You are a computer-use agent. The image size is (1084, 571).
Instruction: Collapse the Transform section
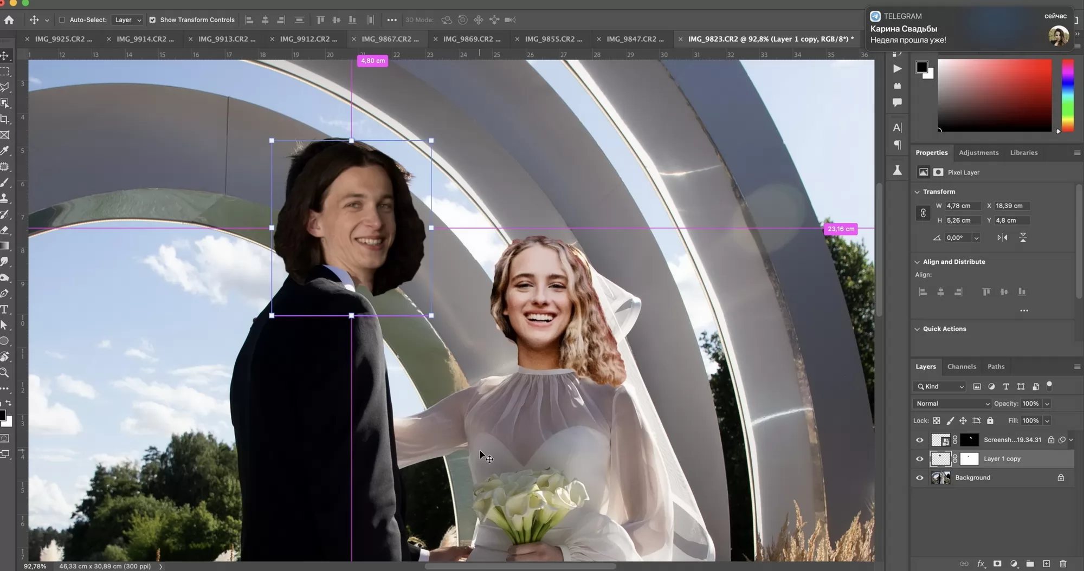point(917,192)
